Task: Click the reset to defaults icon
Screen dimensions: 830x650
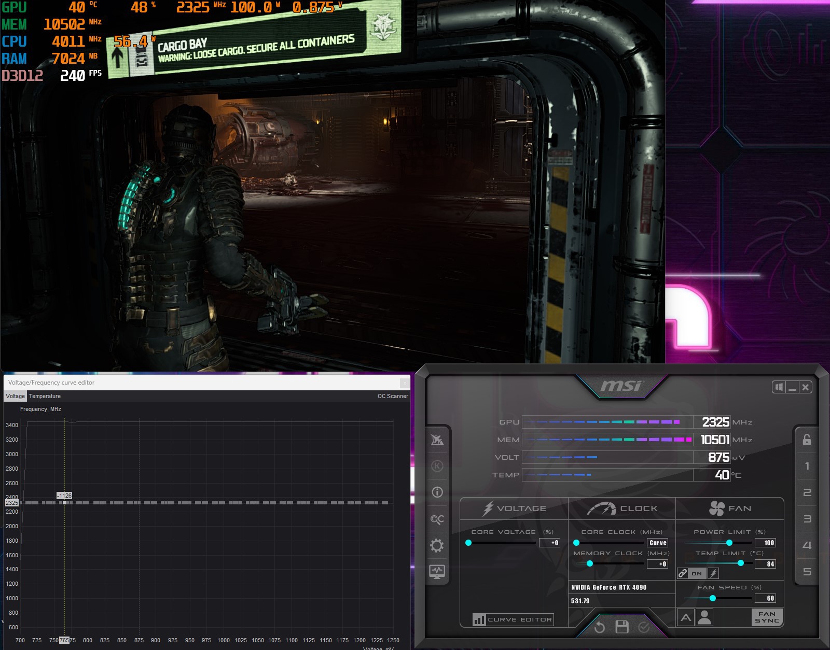Action: [599, 627]
